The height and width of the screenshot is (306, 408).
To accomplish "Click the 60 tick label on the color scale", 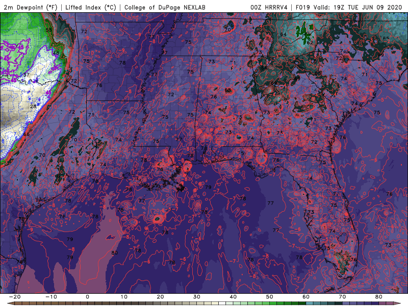I will point(306,297).
